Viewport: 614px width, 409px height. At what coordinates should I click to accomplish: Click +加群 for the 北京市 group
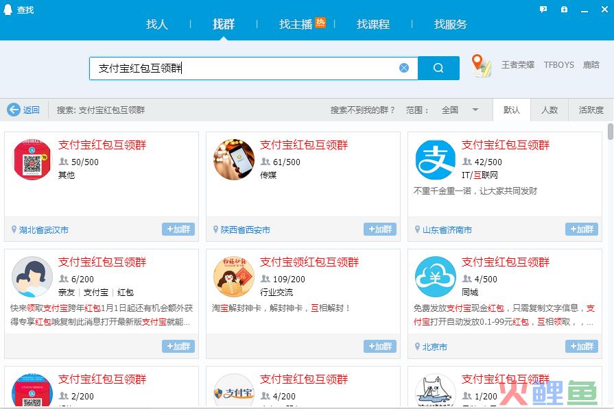pos(582,346)
